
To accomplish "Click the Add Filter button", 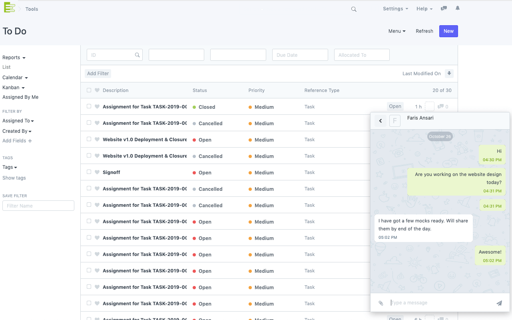I will click(98, 74).
